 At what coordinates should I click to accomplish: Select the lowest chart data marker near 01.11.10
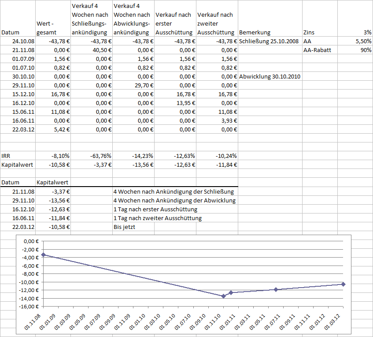(x=223, y=296)
